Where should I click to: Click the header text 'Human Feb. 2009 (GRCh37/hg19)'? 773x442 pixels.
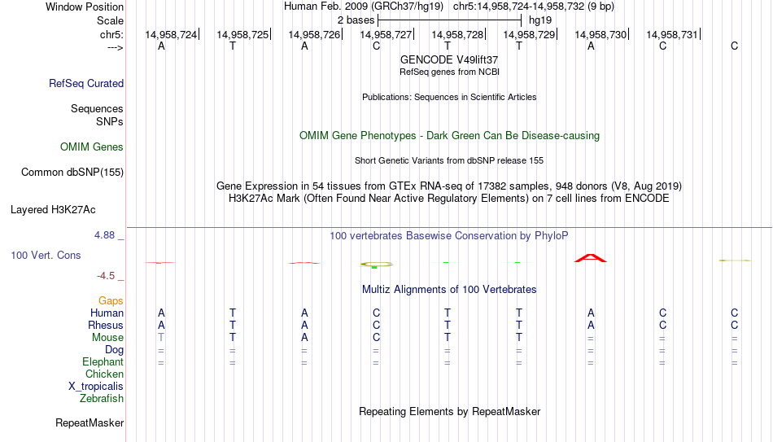tap(364, 7)
